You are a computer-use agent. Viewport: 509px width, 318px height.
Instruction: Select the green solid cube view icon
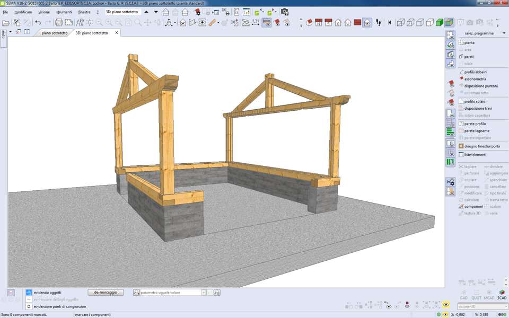440,23
